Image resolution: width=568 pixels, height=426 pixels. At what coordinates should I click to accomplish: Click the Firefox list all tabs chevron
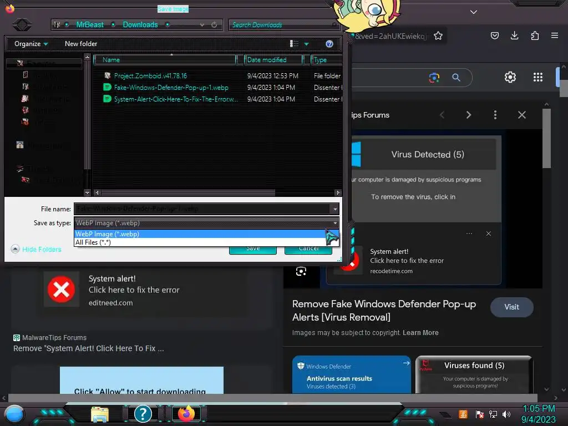(x=474, y=12)
